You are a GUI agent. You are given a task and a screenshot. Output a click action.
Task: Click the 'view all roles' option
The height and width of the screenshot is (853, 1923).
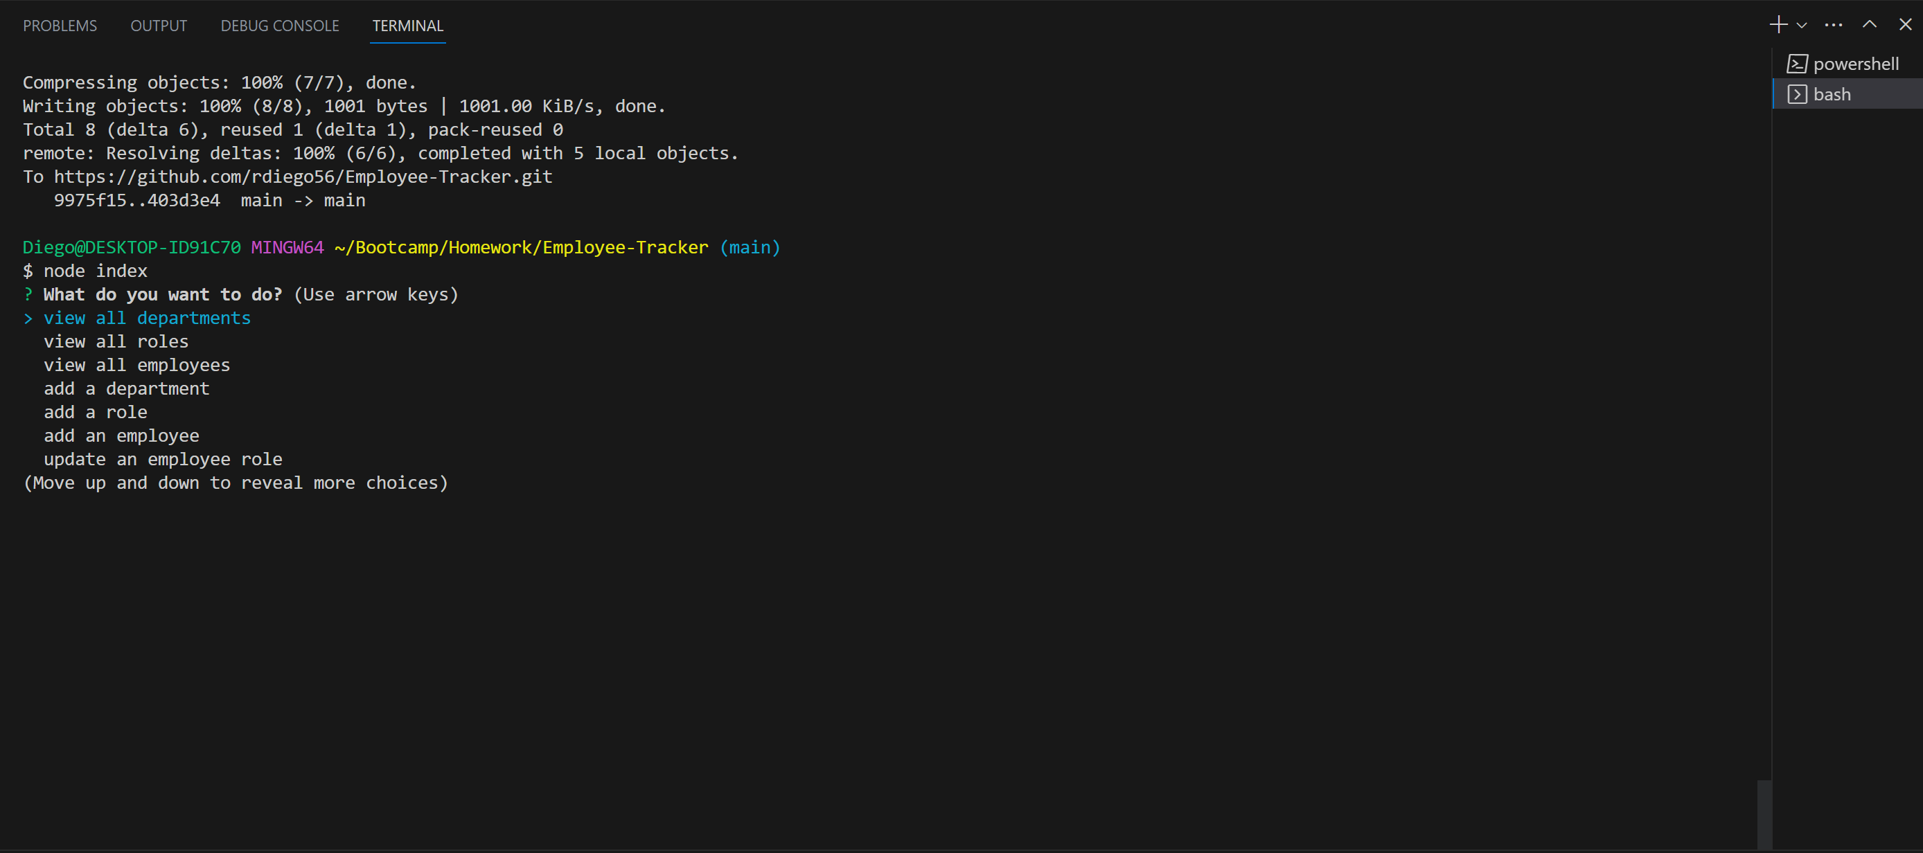(x=116, y=341)
